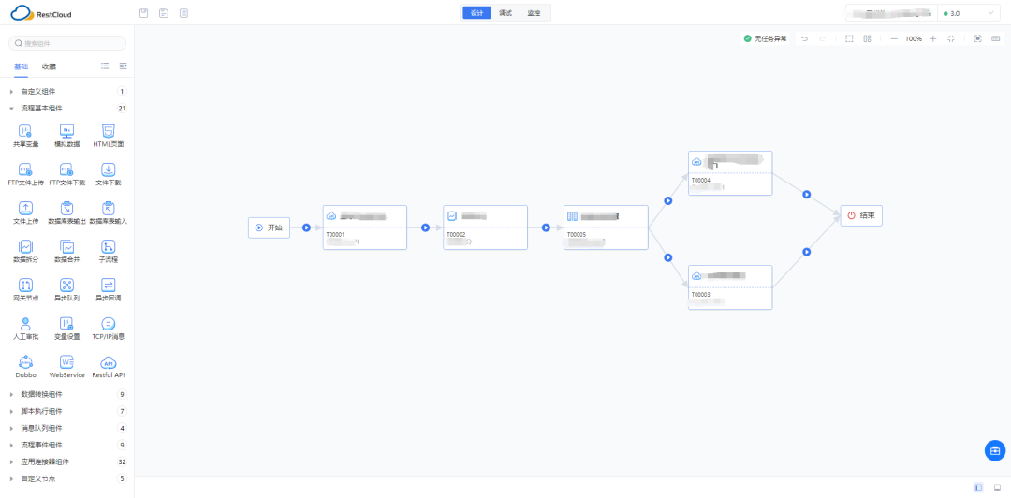Select the HTML页面 component icon
The height and width of the screenshot is (498, 1011).
click(108, 132)
